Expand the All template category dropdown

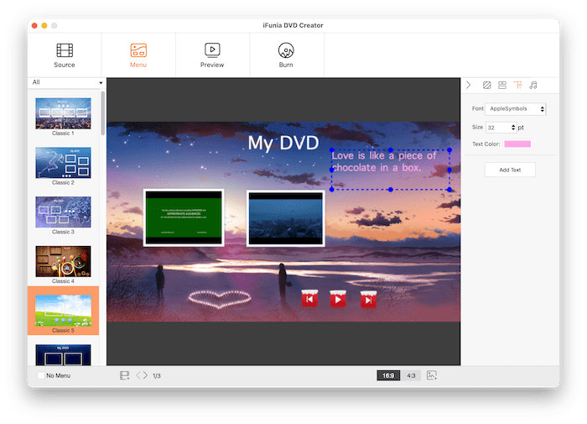pyautogui.click(x=67, y=82)
